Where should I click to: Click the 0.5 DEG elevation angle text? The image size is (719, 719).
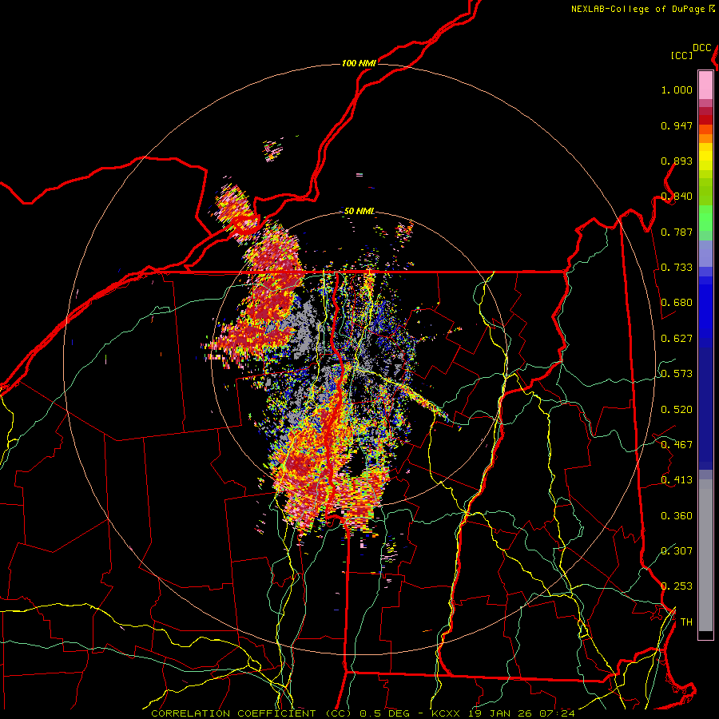point(383,713)
